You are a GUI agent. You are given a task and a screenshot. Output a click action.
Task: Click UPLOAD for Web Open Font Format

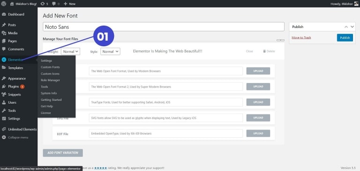[x=258, y=71]
